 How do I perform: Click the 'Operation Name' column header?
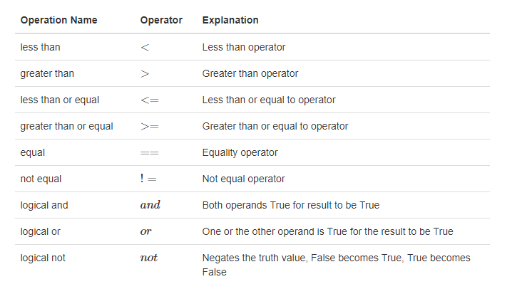pyautogui.click(x=58, y=20)
